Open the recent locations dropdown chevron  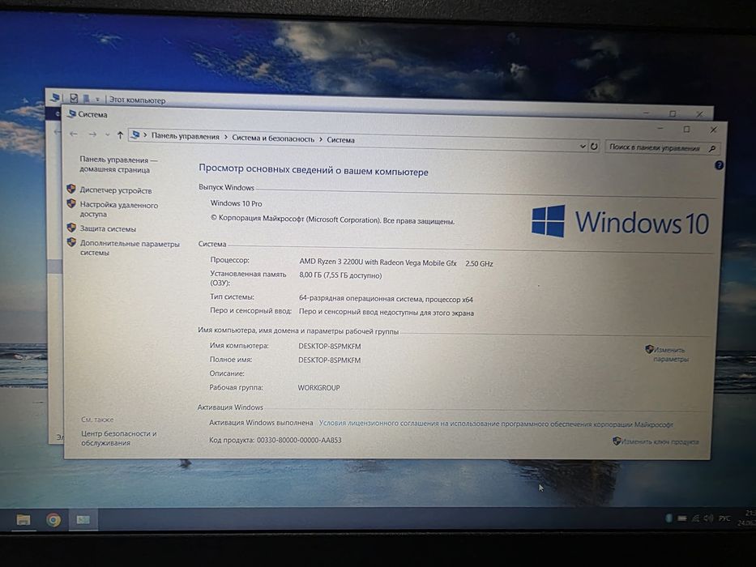[x=108, y=135]
